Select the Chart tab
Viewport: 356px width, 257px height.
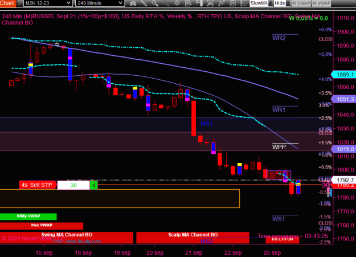[8, 3]
